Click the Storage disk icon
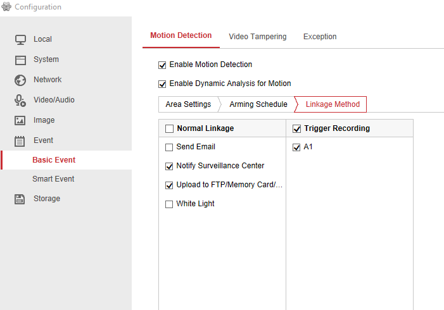The height and width of the screenshot is (310, 444). click(x=20, y=199)
